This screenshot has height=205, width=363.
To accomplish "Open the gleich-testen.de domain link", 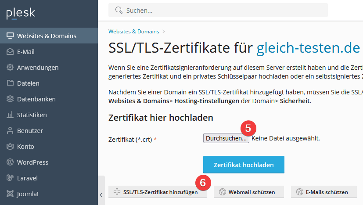I will (x=308, y=48).
